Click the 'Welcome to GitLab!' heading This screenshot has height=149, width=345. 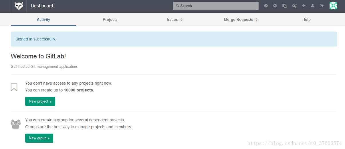pyautogui.click(x=38, y=56)
